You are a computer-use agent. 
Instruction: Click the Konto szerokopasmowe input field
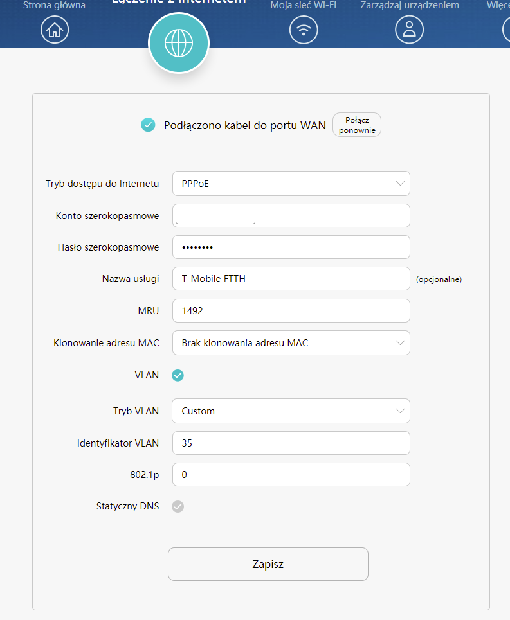(x=291, y=215)
